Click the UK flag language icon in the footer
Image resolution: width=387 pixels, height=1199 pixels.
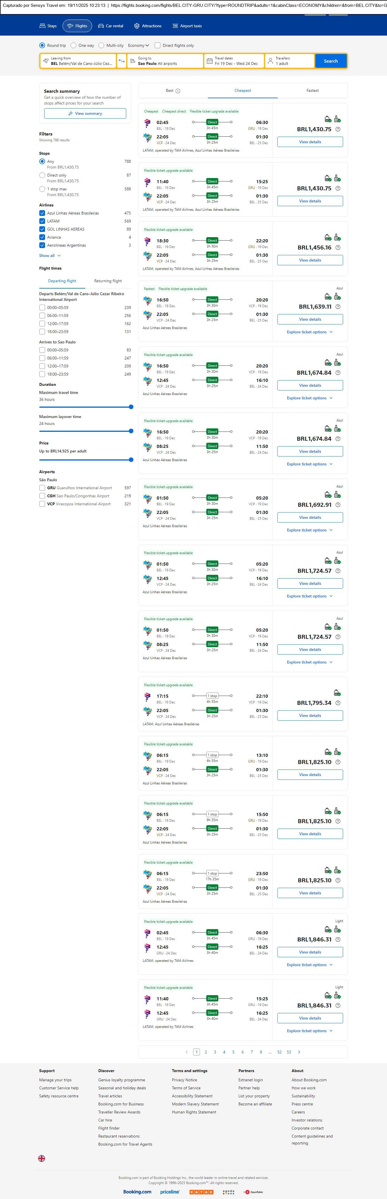pyautogui.click(x=42, y=1158)
